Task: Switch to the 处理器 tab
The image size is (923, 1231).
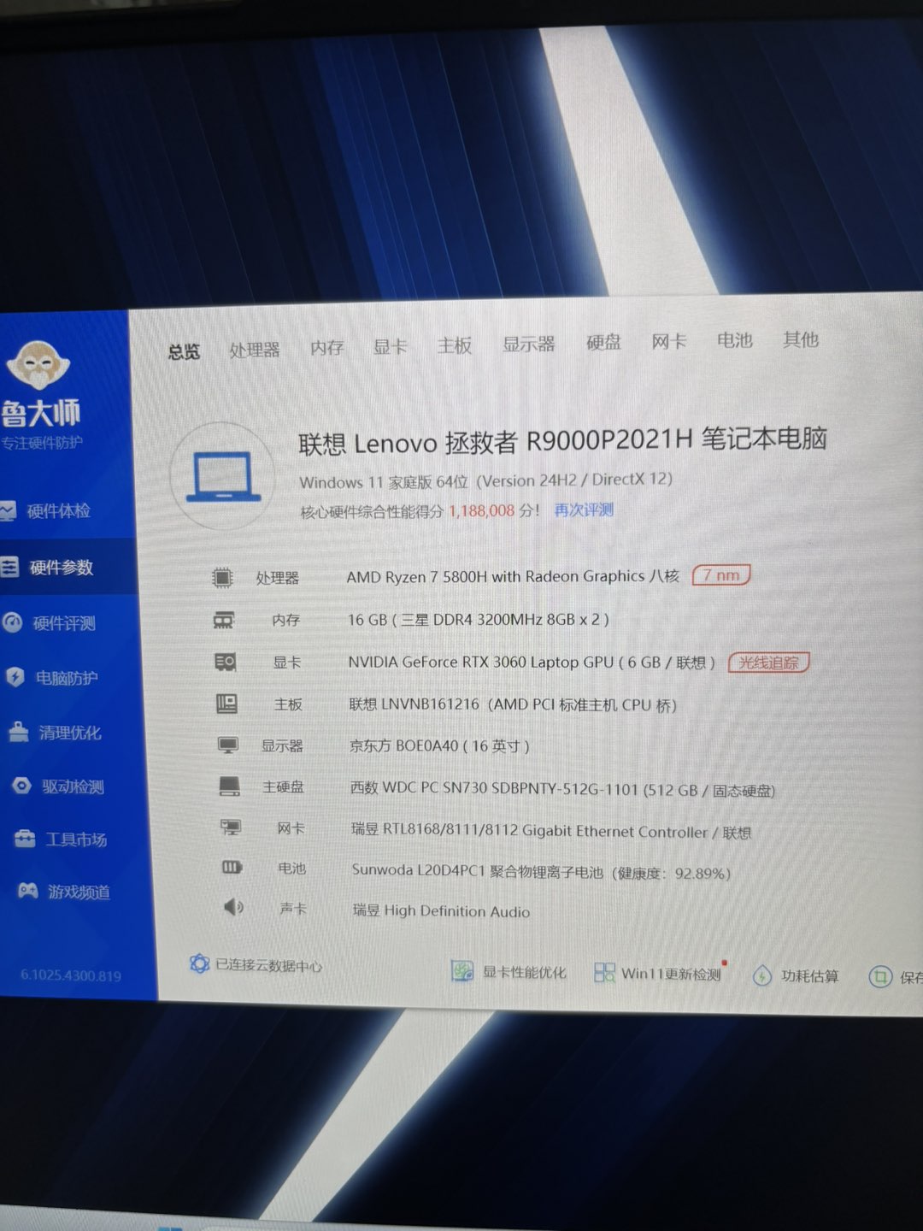Action: click(255, 350)
